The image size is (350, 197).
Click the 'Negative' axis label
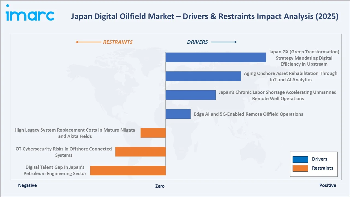(x=27, y=186)
